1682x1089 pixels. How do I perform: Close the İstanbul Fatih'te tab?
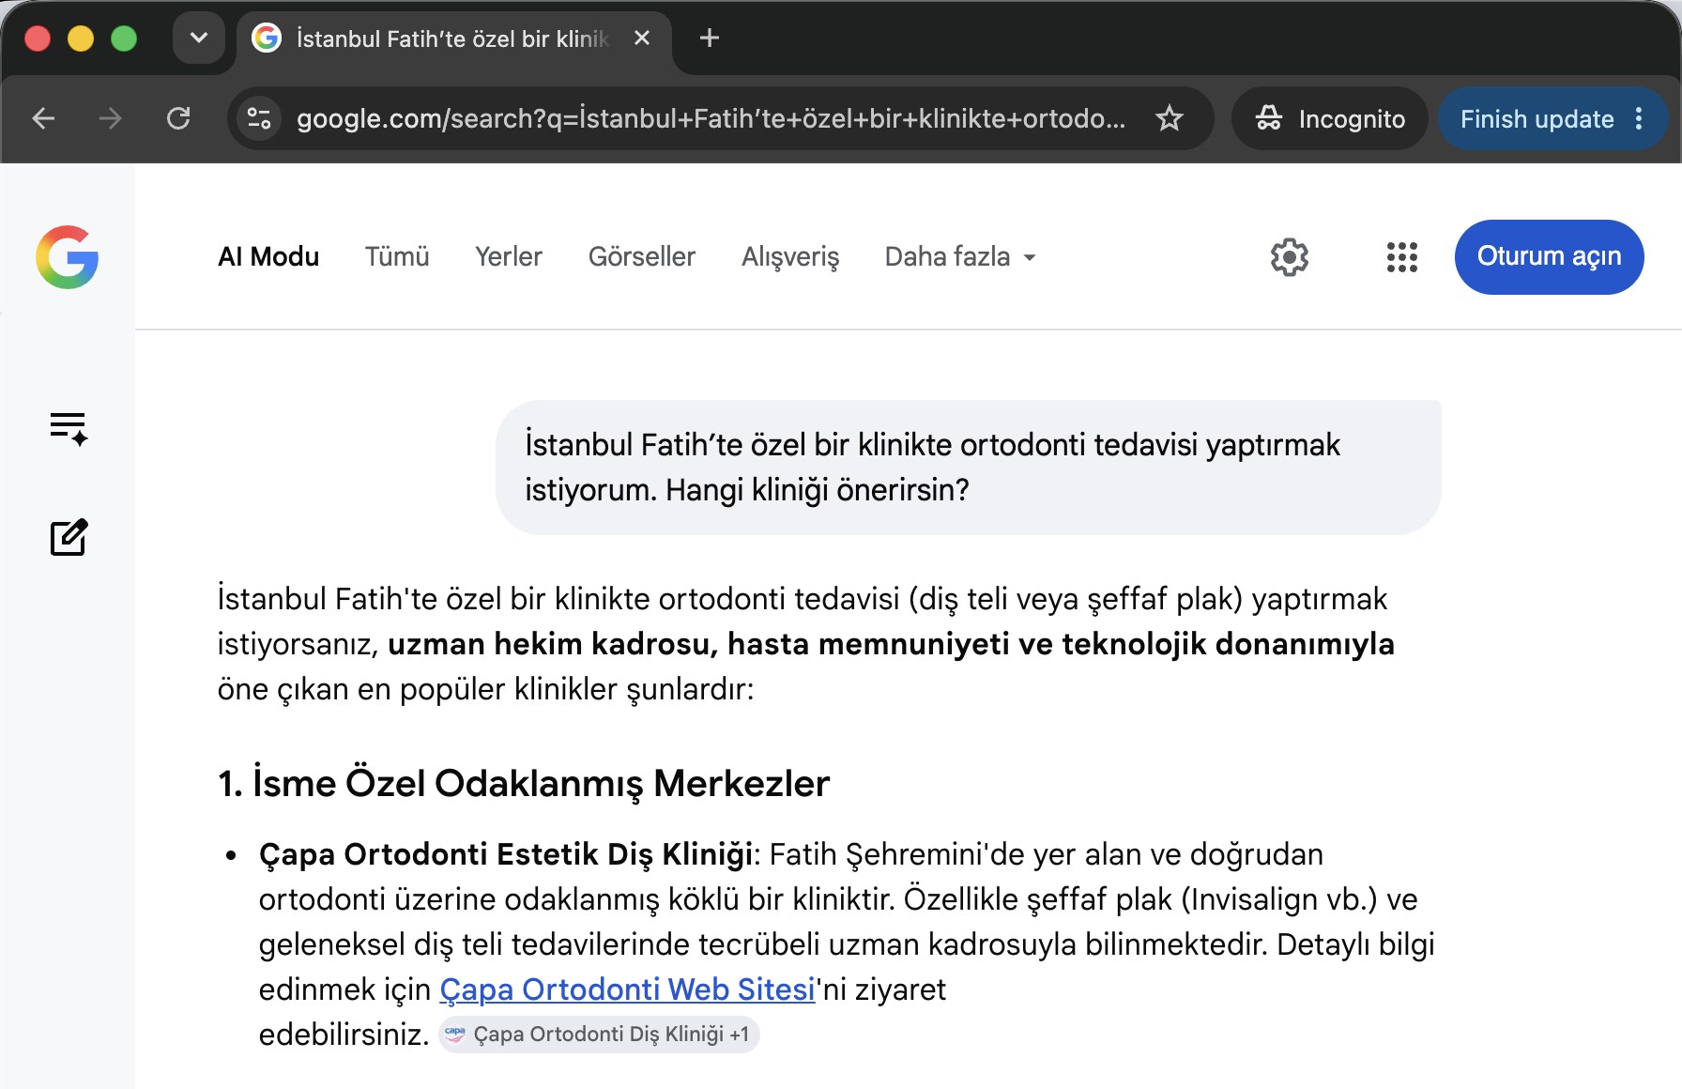click(642, 38)
